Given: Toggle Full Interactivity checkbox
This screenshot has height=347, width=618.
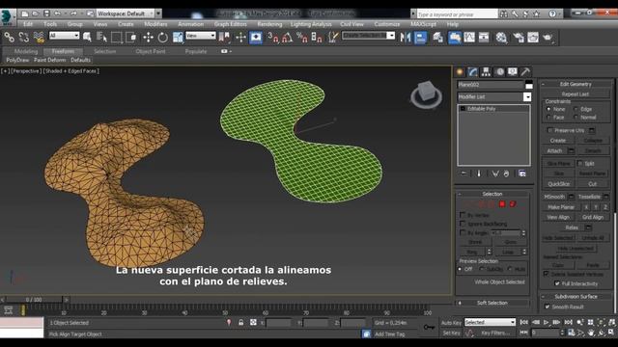Looking at the screenshot, I should click(x=557, y=283).
